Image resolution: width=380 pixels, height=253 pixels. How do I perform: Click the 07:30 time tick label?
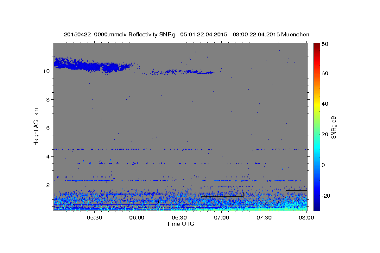pos(264,218)
